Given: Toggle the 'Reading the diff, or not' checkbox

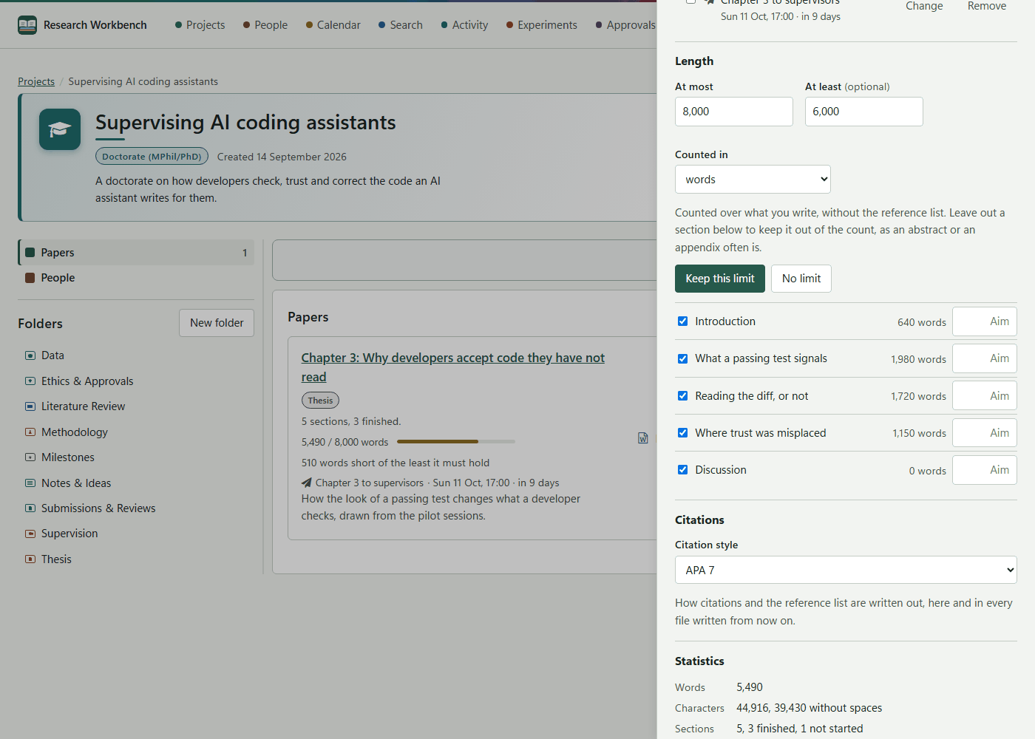Looking at the screenshot, I should [683, 396].
